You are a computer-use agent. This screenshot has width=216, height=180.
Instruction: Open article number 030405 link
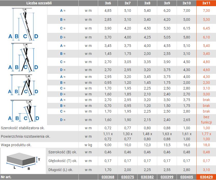[x=186, y=177]
